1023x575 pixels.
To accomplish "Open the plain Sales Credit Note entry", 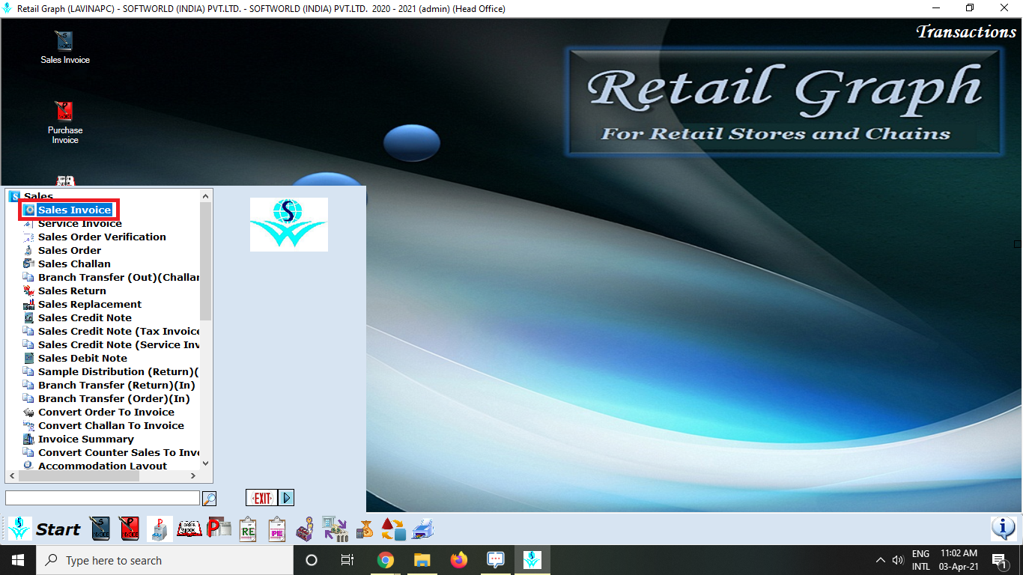I will [x=85, y=317].
